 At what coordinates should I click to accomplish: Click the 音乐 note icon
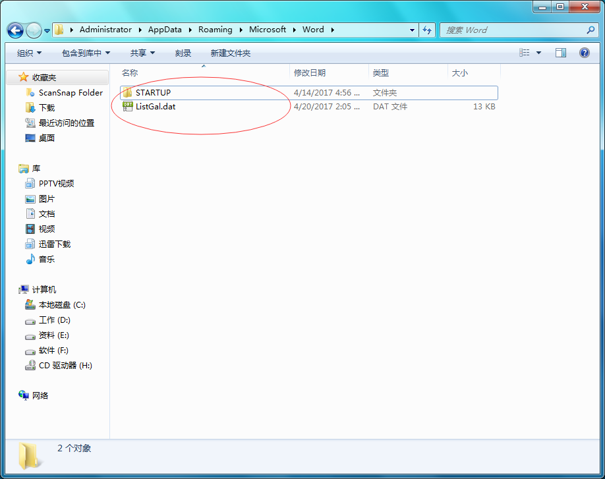[30, 259]
